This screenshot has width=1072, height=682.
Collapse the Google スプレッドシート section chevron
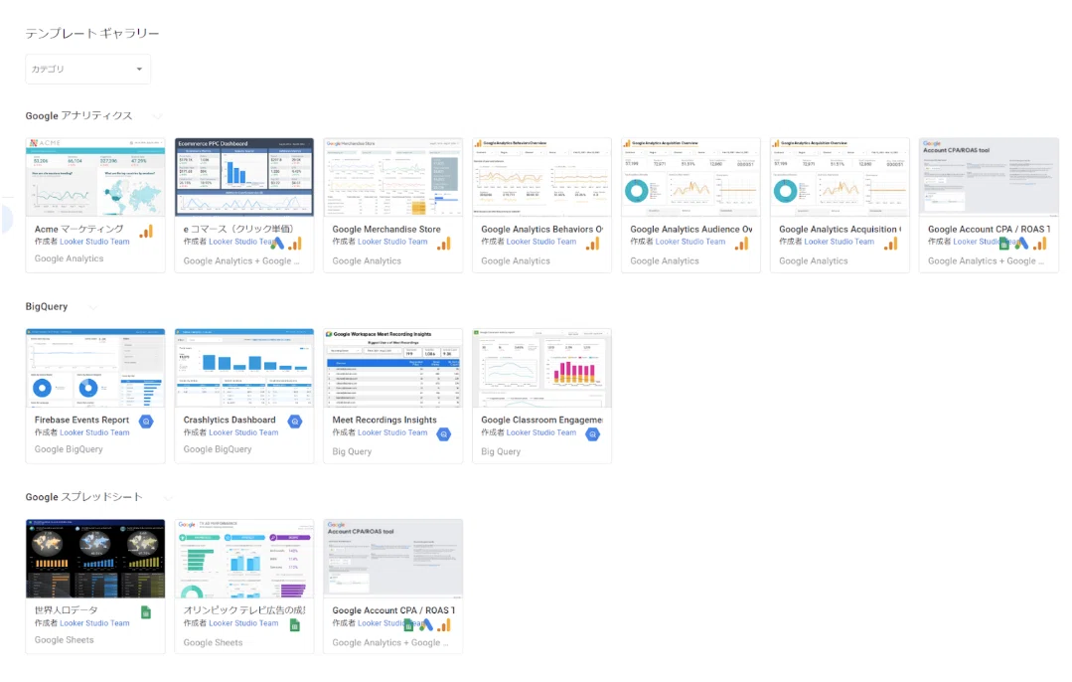click(168, 497)
